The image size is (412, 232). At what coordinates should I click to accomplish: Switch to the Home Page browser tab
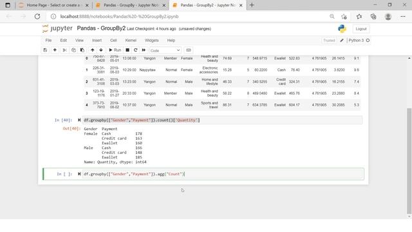[x=54, y=5]
